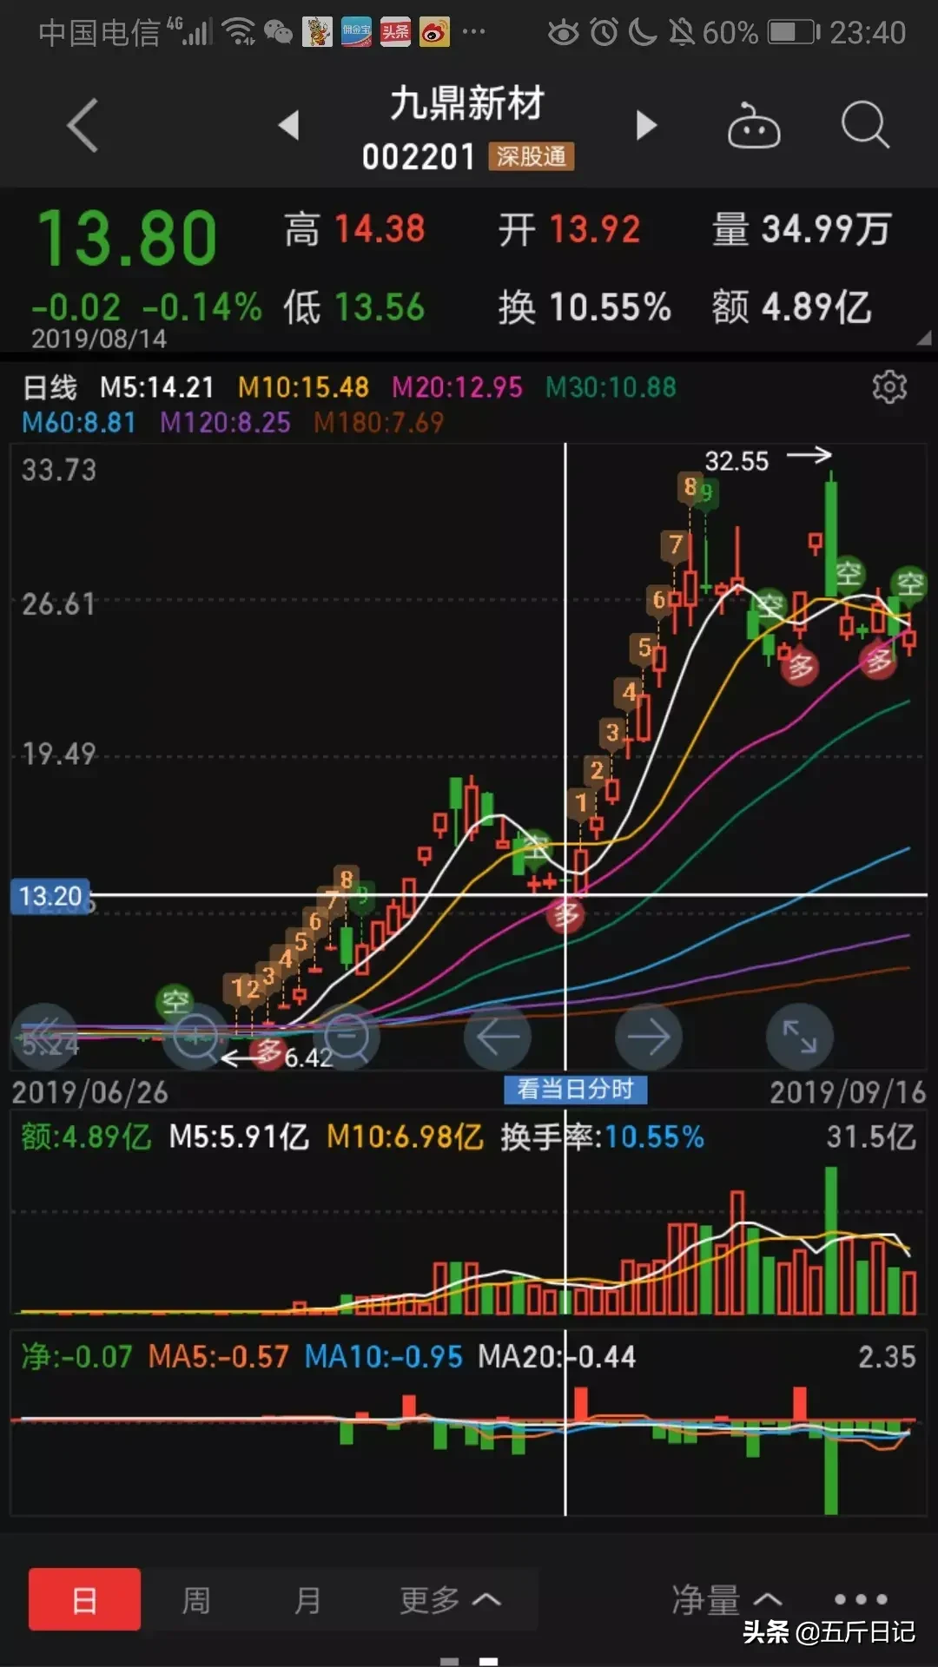Viewport: 938px width, 1667px height.
Task: Go to next stock with right triangle
Action: 646,125
